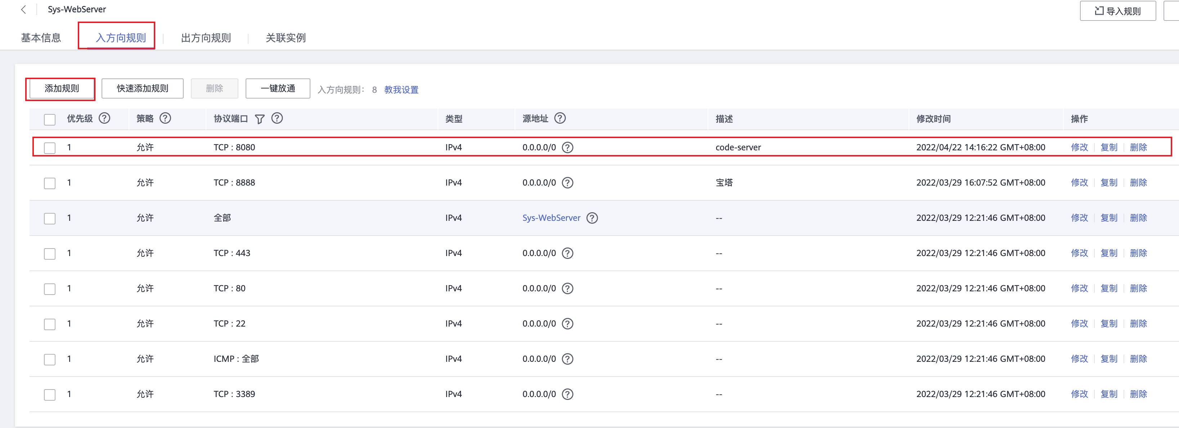
Task: Go back using the left chevron arrow
Action: (23, 10)
